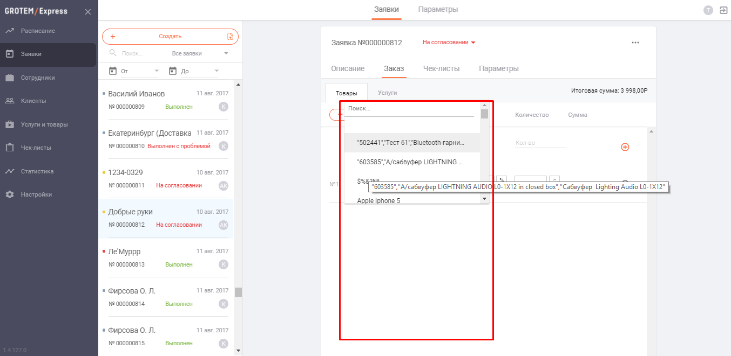Click the items table scroll up arrow

coord(651,131)
